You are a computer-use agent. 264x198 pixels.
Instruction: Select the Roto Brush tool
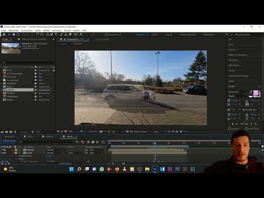76,35
